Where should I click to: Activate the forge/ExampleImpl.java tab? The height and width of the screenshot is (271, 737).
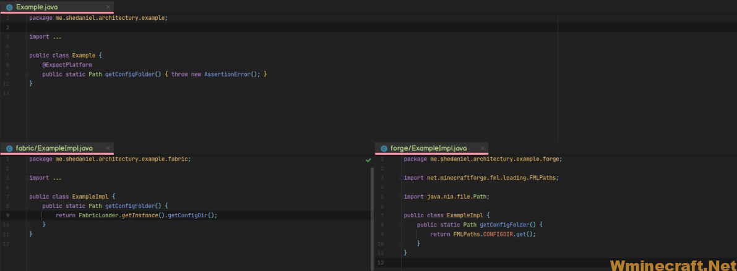click(428, 148)
